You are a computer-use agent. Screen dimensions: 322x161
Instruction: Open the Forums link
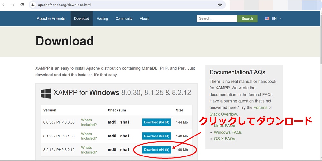tap(260, 107)
